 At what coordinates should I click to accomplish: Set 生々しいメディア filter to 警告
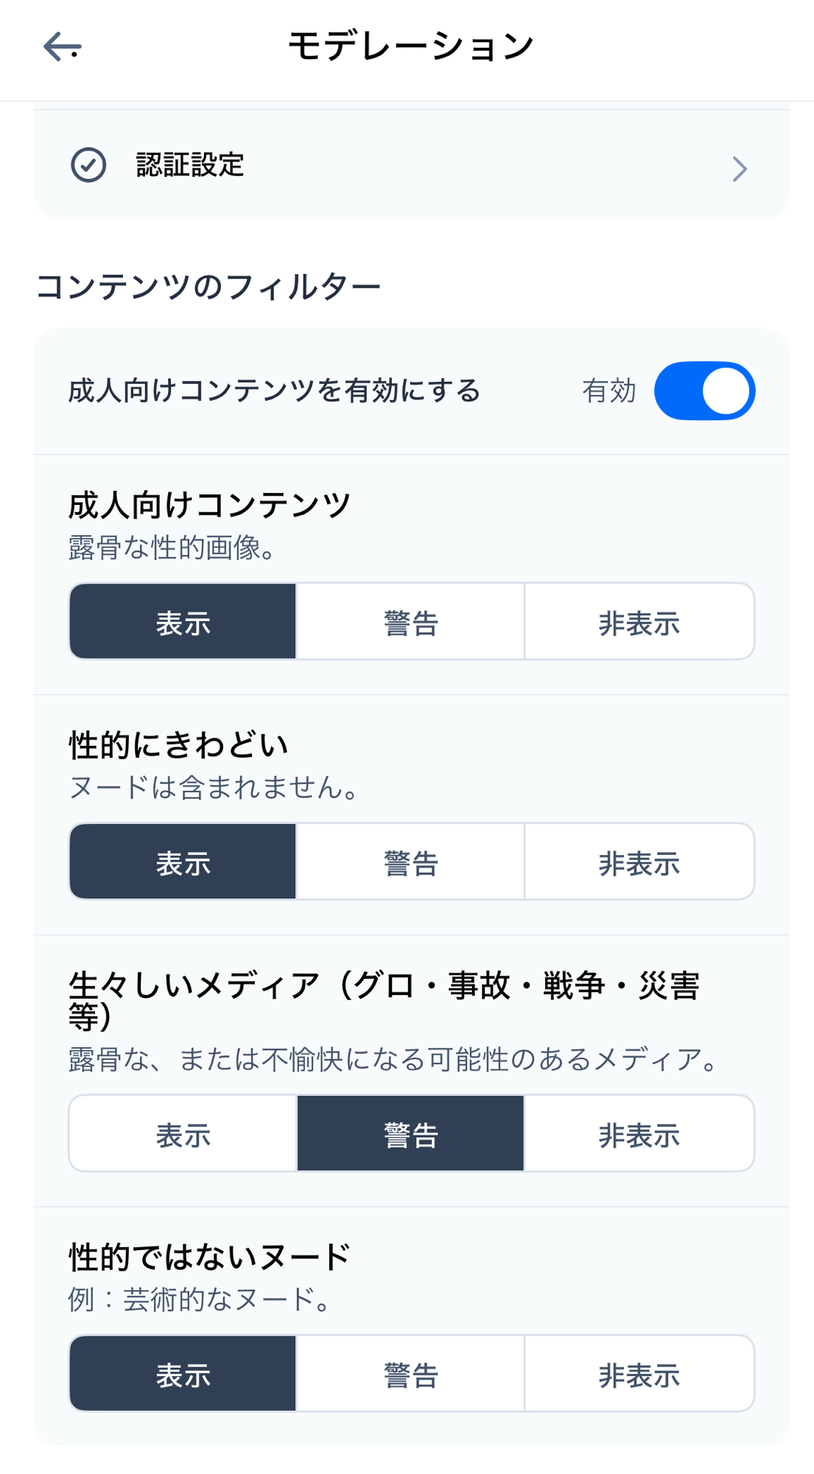[410, 1134]
